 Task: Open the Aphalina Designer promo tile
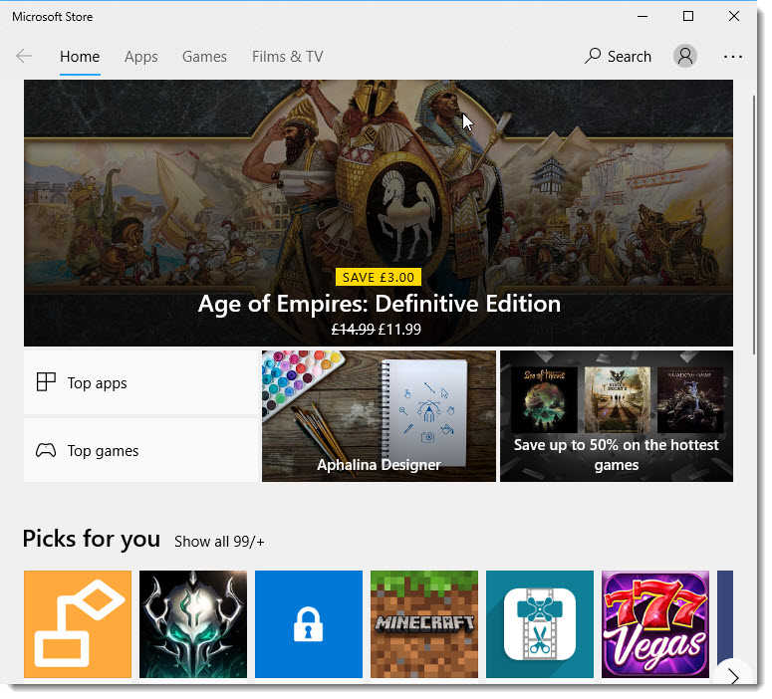tap(379, 416)
